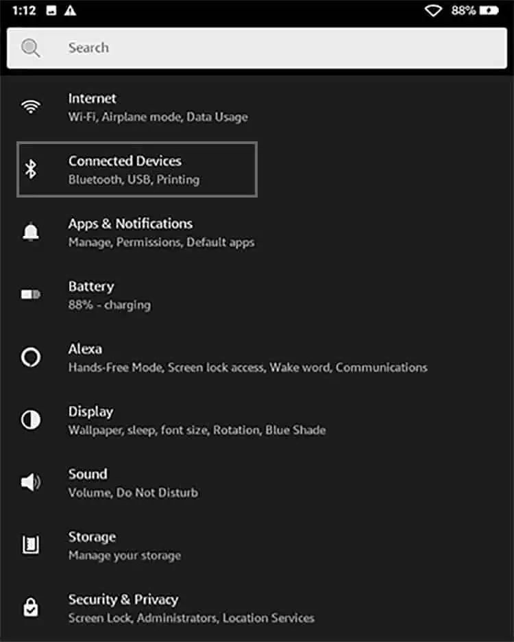Tap the Bluetooth icon for Connected Devices

pyautogui.click(x=31, y=169)
